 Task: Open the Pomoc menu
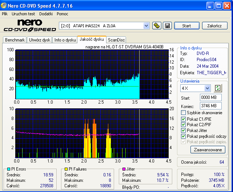click(63, 14)
